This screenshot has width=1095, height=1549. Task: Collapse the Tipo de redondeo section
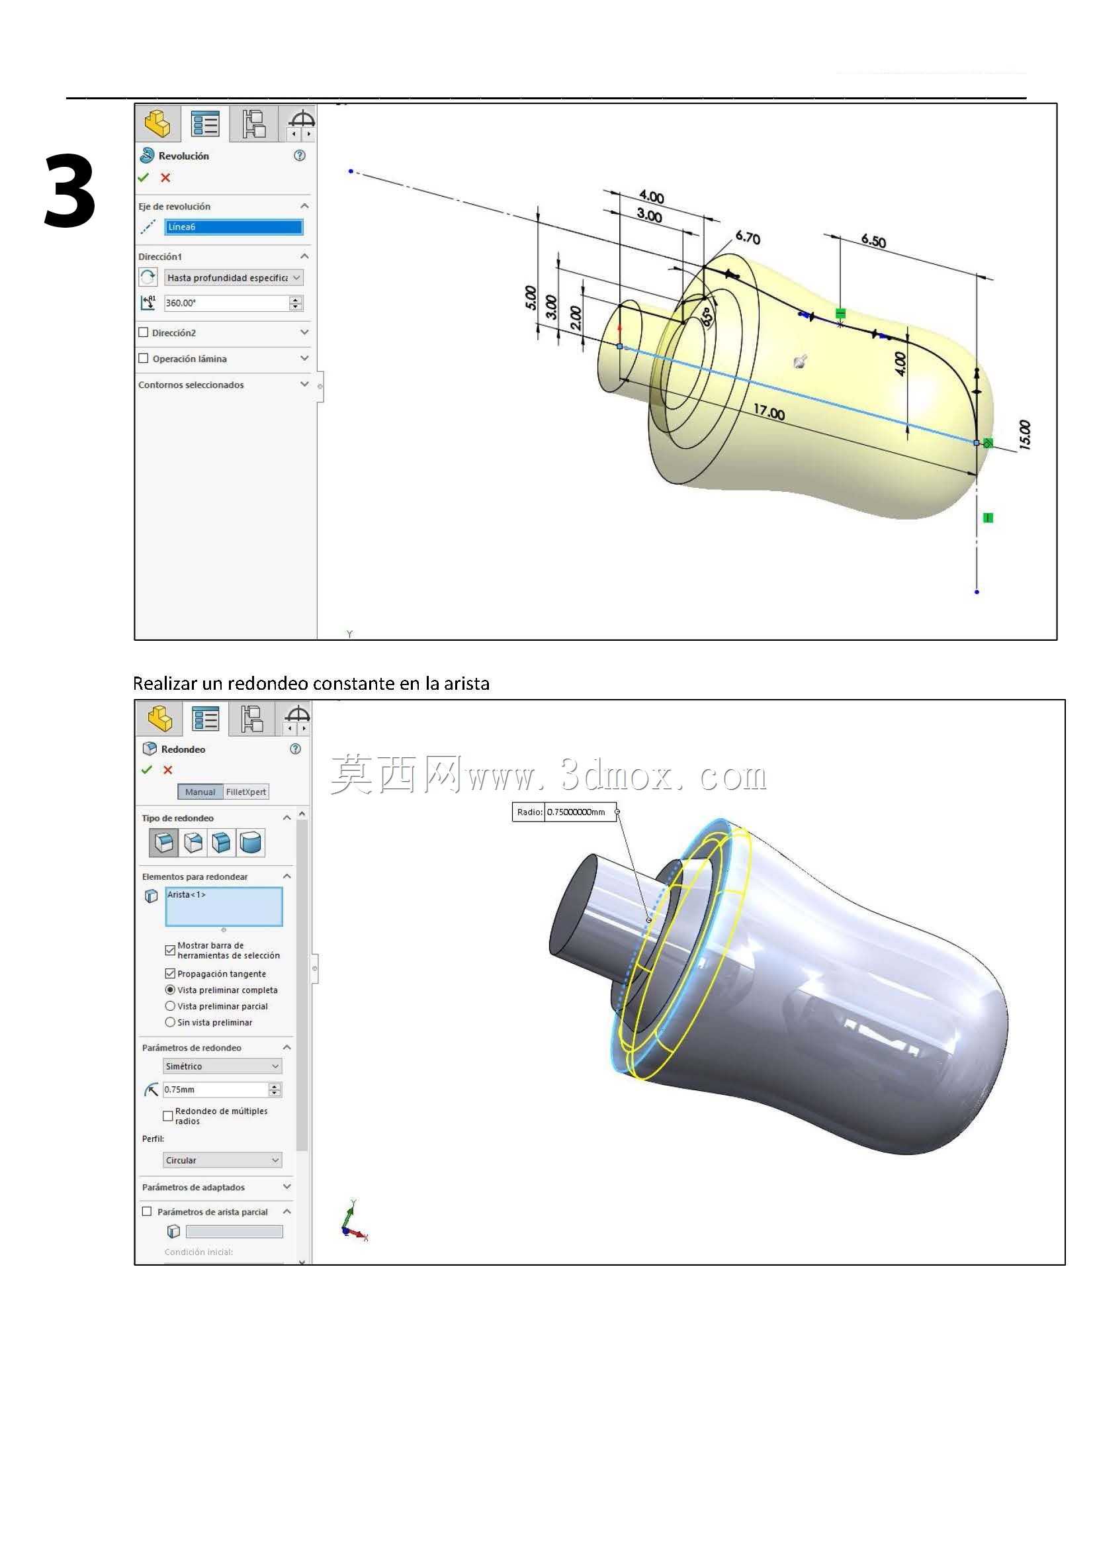pos(287,818)
